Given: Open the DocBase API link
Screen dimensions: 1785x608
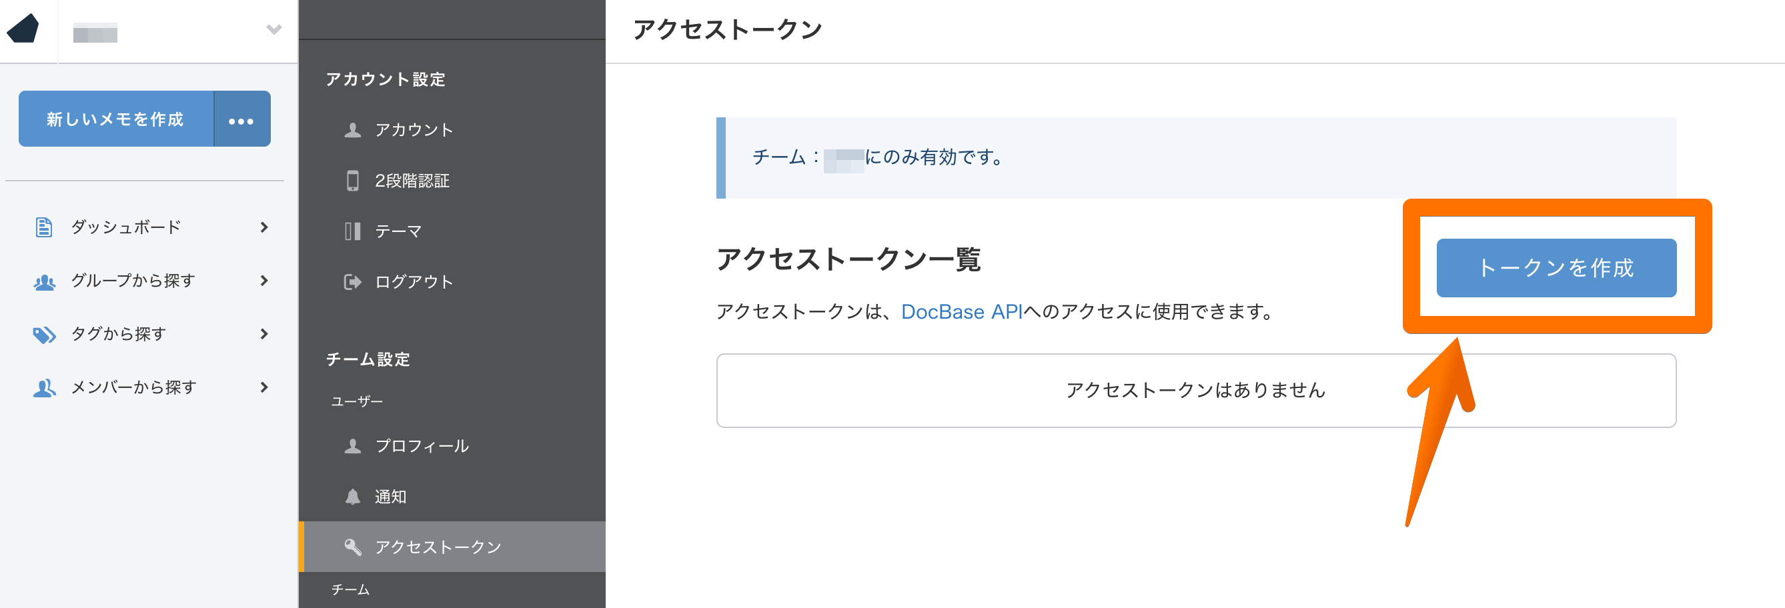Looking at the screenshot, I should 961,311.
